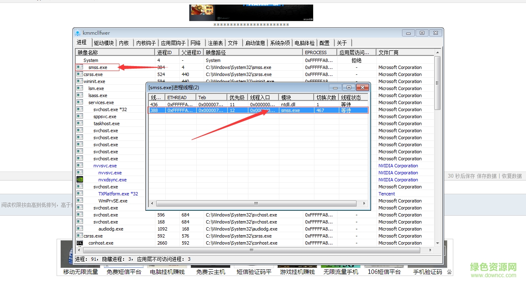Switch to the 注册表 tab

215,43
